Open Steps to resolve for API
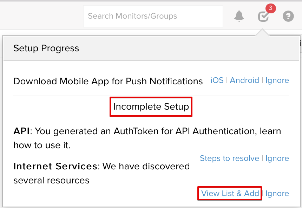The height and width of the screenshot is (208, 302). 229,158
